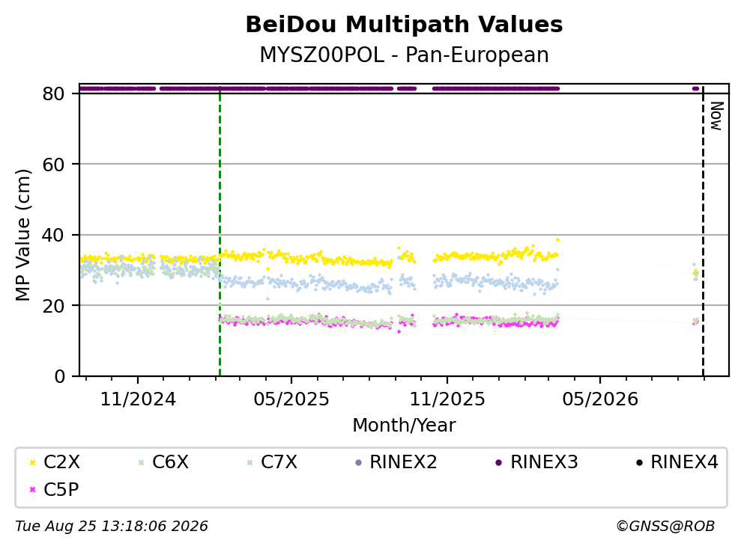Click the black dashed Now line
Viewport: 744px width, 549px height.
[703, 230]
